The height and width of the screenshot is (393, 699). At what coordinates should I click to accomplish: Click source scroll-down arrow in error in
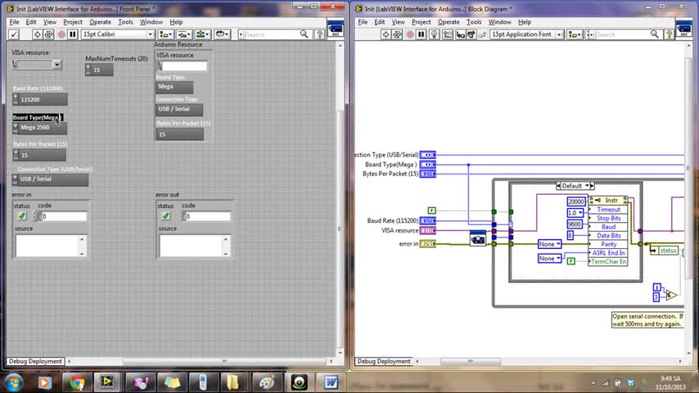(x=82, y=253)
